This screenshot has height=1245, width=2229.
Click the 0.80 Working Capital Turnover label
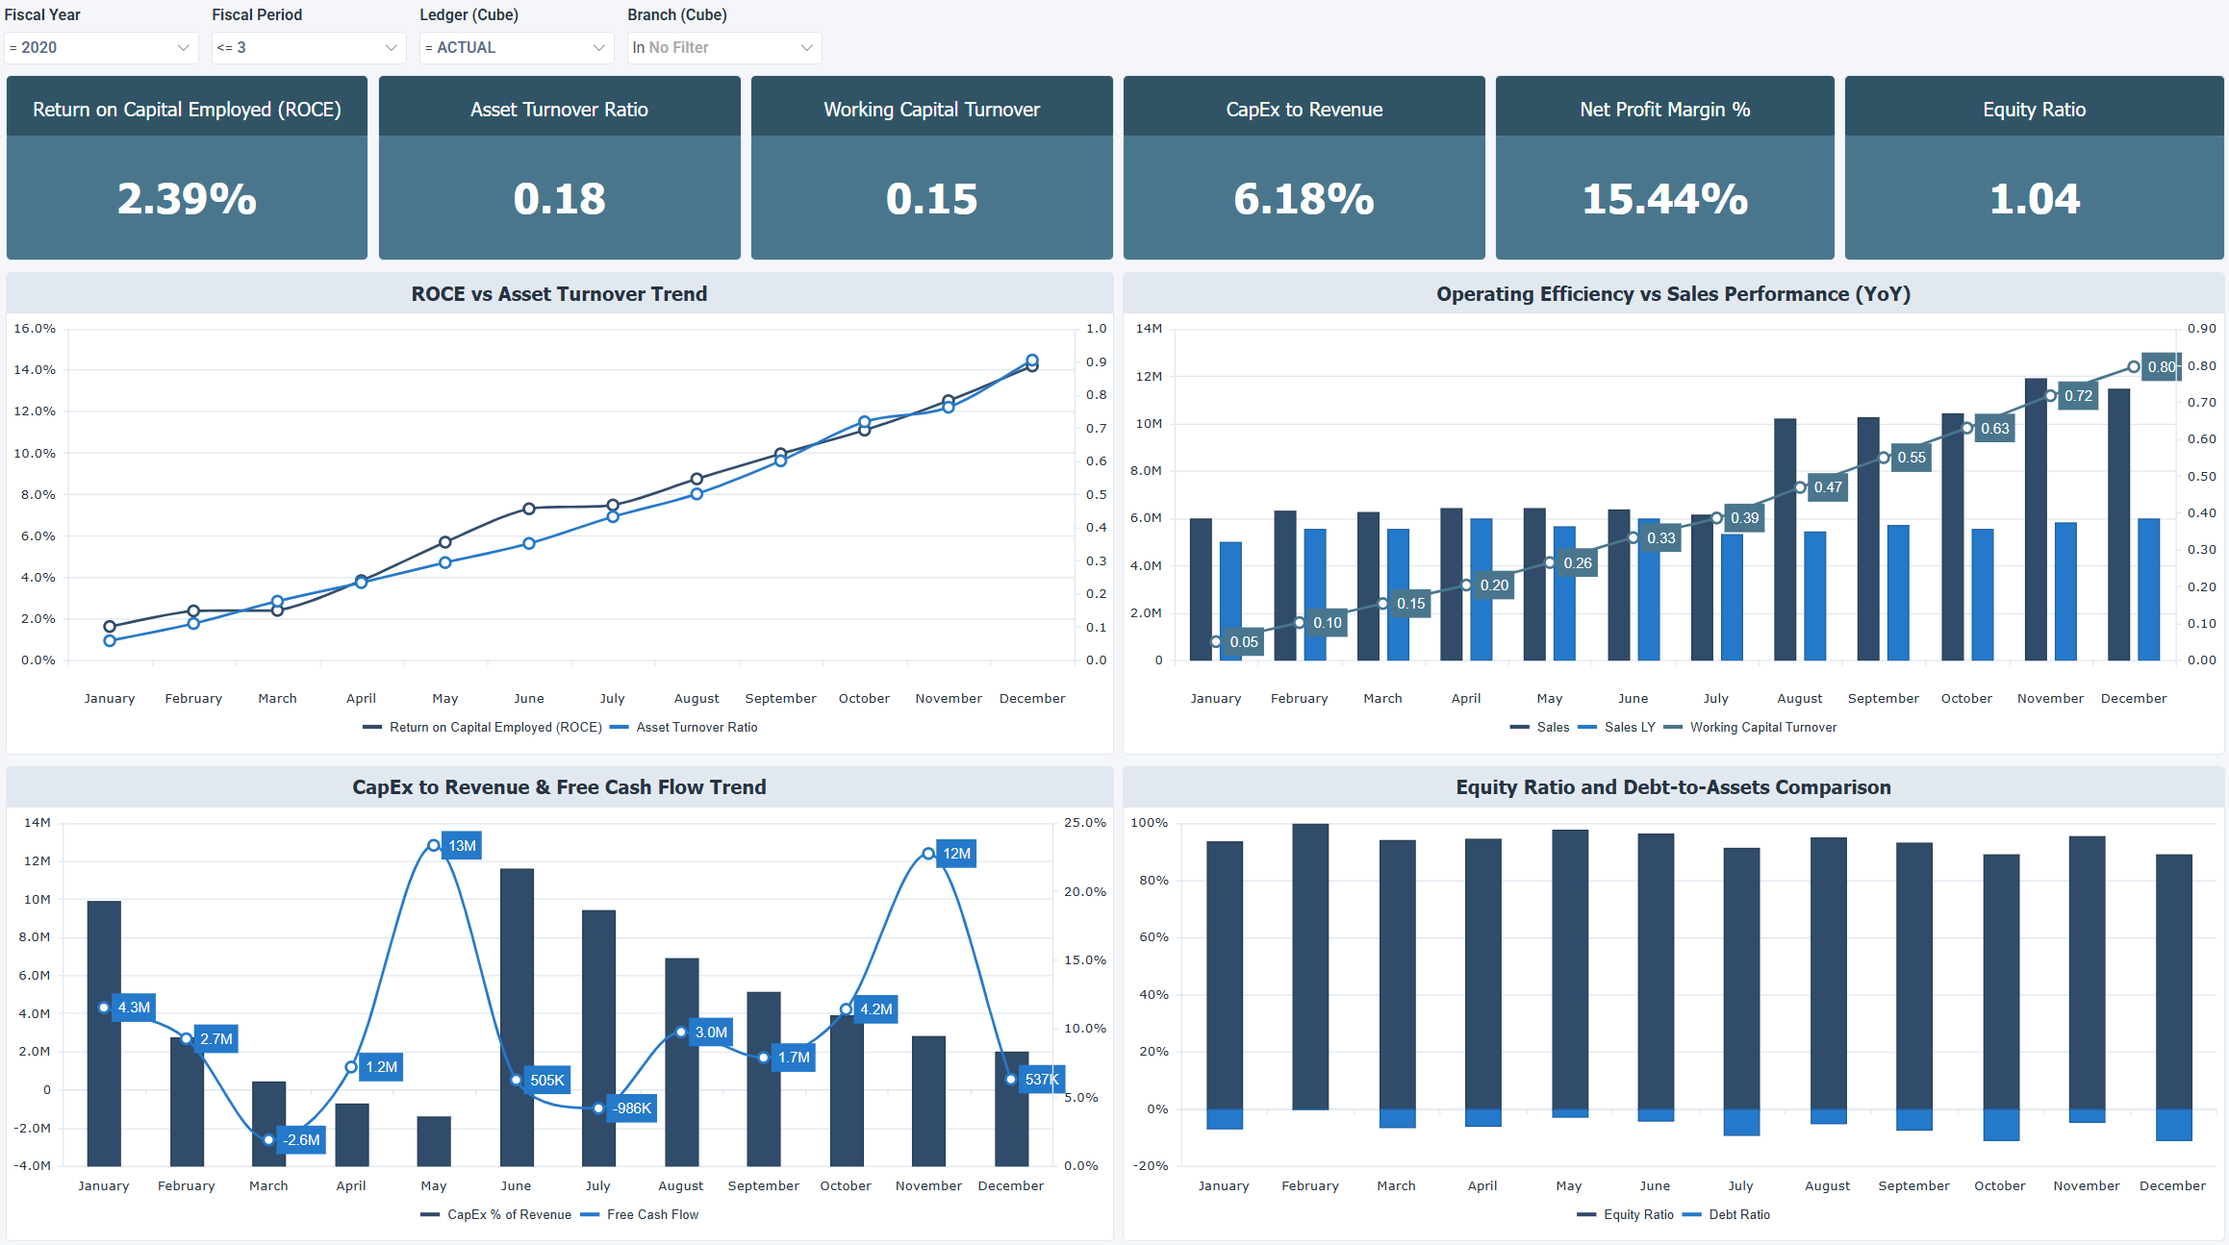coord(2159,366)
